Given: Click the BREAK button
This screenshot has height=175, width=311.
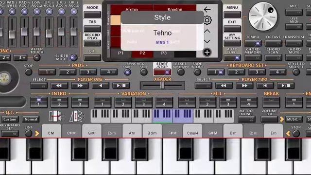Looking at the screenshot, I should coord(271,102).
